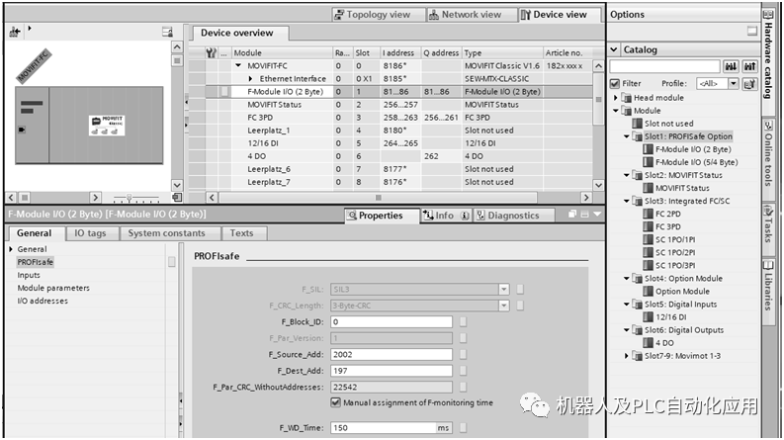The height and width of the screenshot is (440, 784).
Task: Open the Info inspector tab
Action: [445, 216]
